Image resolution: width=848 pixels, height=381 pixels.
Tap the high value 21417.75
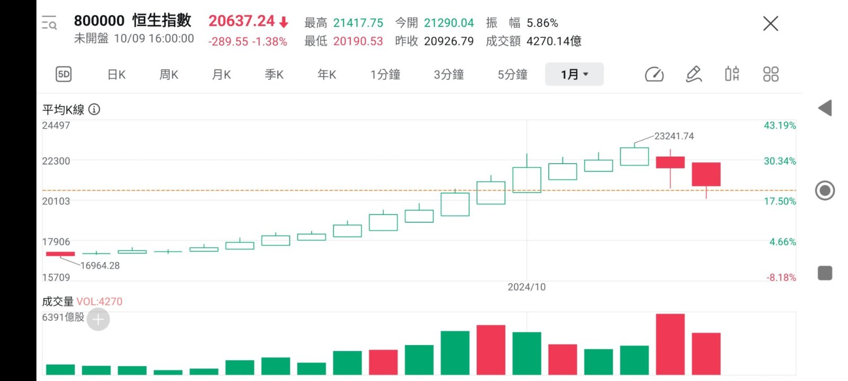coord(358,23)
